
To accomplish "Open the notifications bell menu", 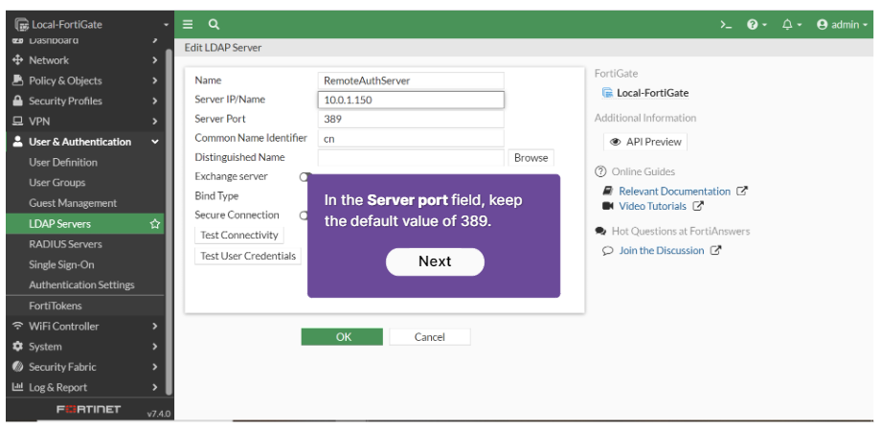I will click(791, 25).
